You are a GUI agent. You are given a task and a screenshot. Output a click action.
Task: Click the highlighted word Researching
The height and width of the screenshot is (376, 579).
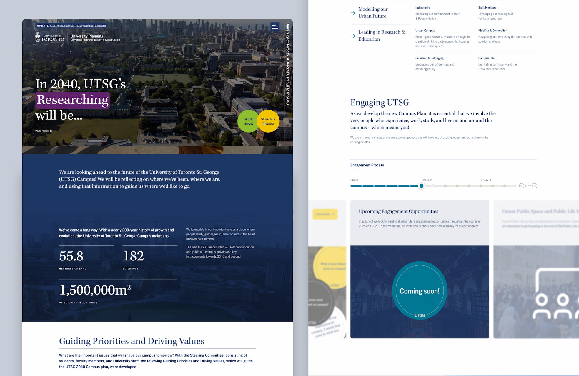click(x=73, y=100)
